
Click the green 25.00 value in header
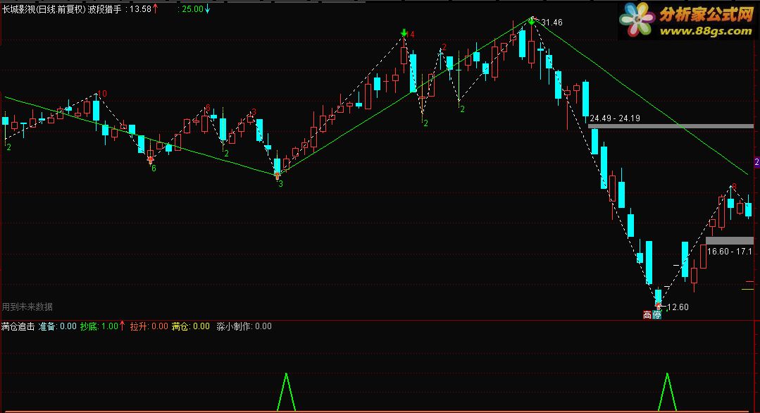192,9
